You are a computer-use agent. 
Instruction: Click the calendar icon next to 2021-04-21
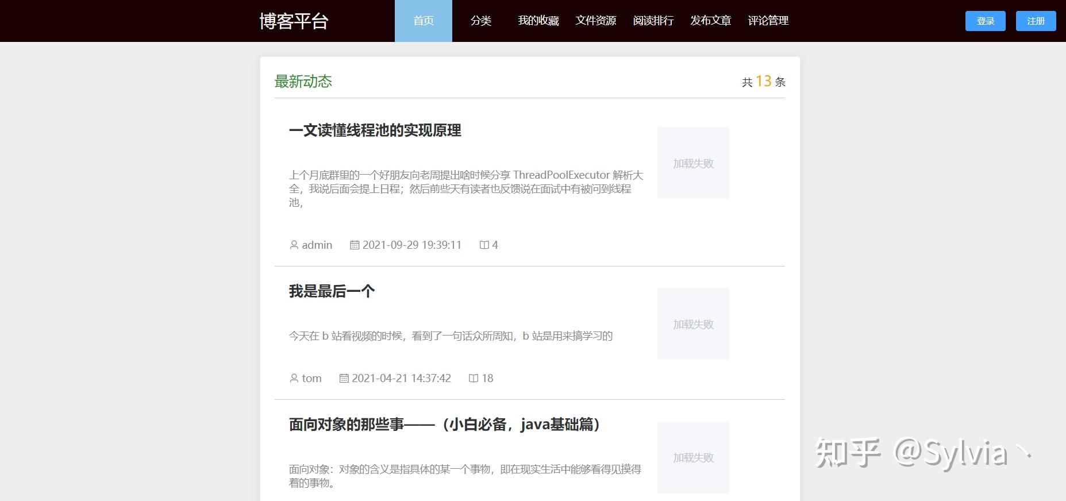(344, 378)
